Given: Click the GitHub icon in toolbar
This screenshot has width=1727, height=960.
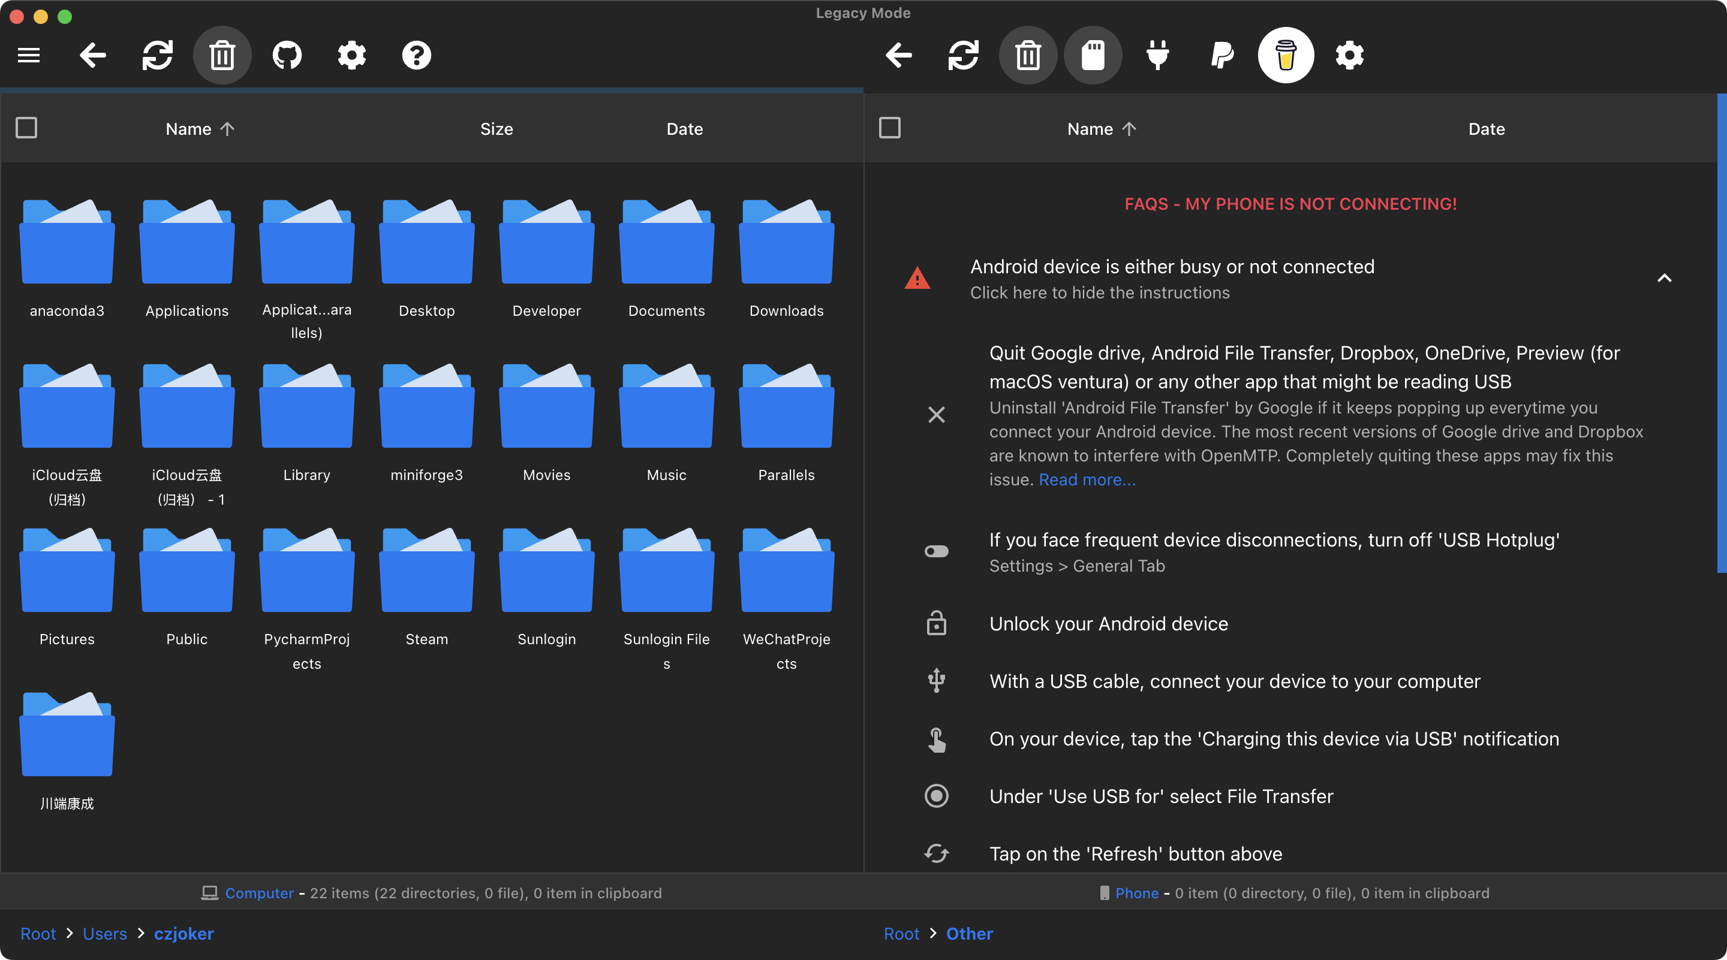Looking at the screenshot, I should point(287,55).
